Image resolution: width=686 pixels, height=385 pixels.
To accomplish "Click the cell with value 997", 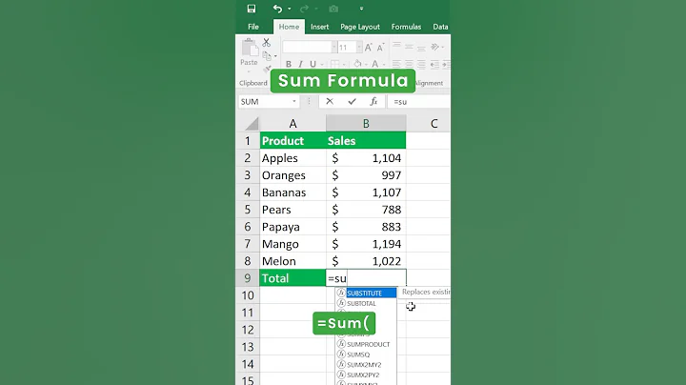I will point(366,175).
